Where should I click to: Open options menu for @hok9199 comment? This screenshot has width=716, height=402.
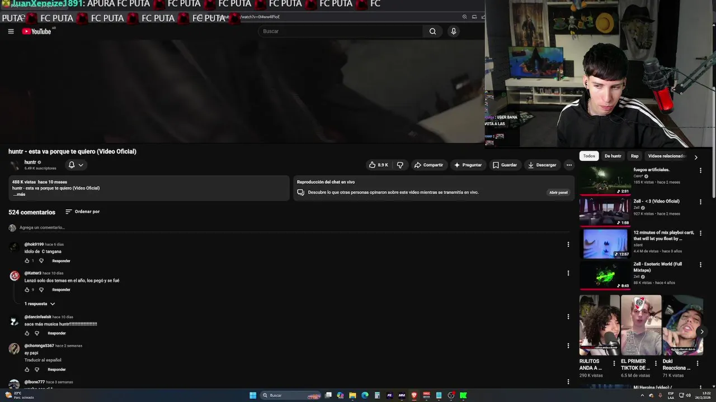(x=568, y=245)
